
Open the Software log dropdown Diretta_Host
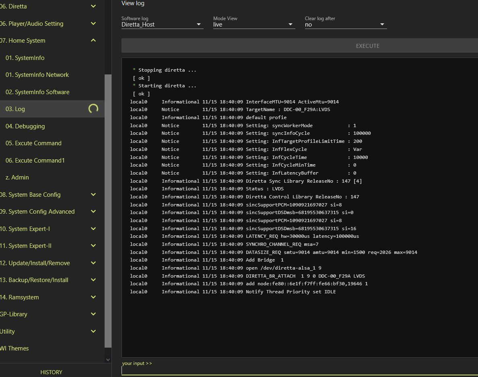(162, 25)
